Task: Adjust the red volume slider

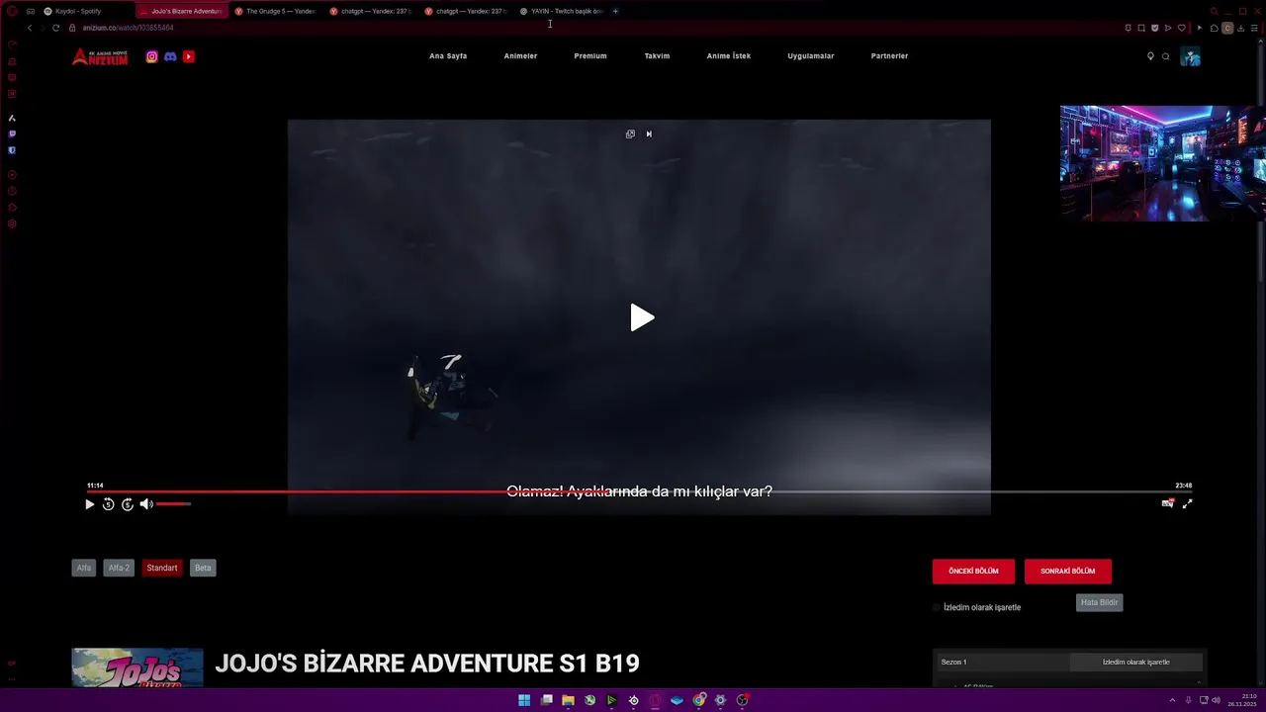Action: pyautogui.click(x=173, y=504)
